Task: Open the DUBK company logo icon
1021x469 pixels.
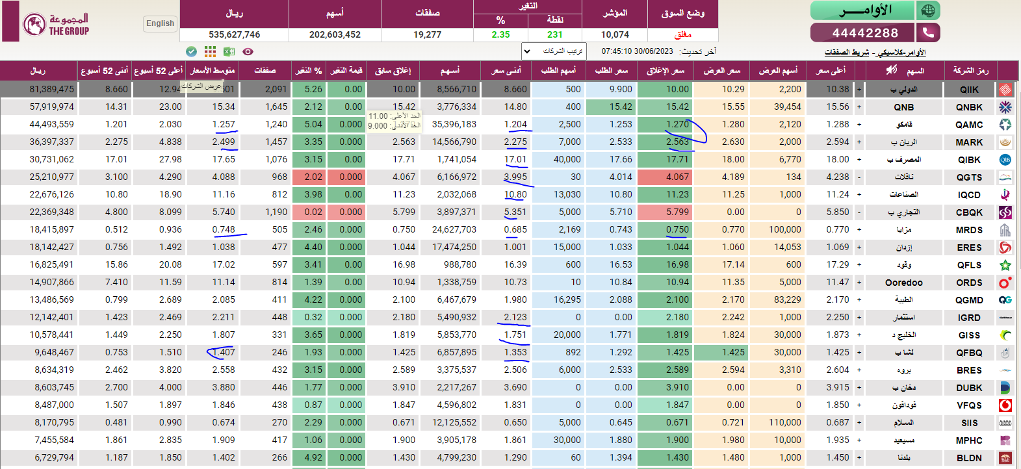Action: (1005, 388)
